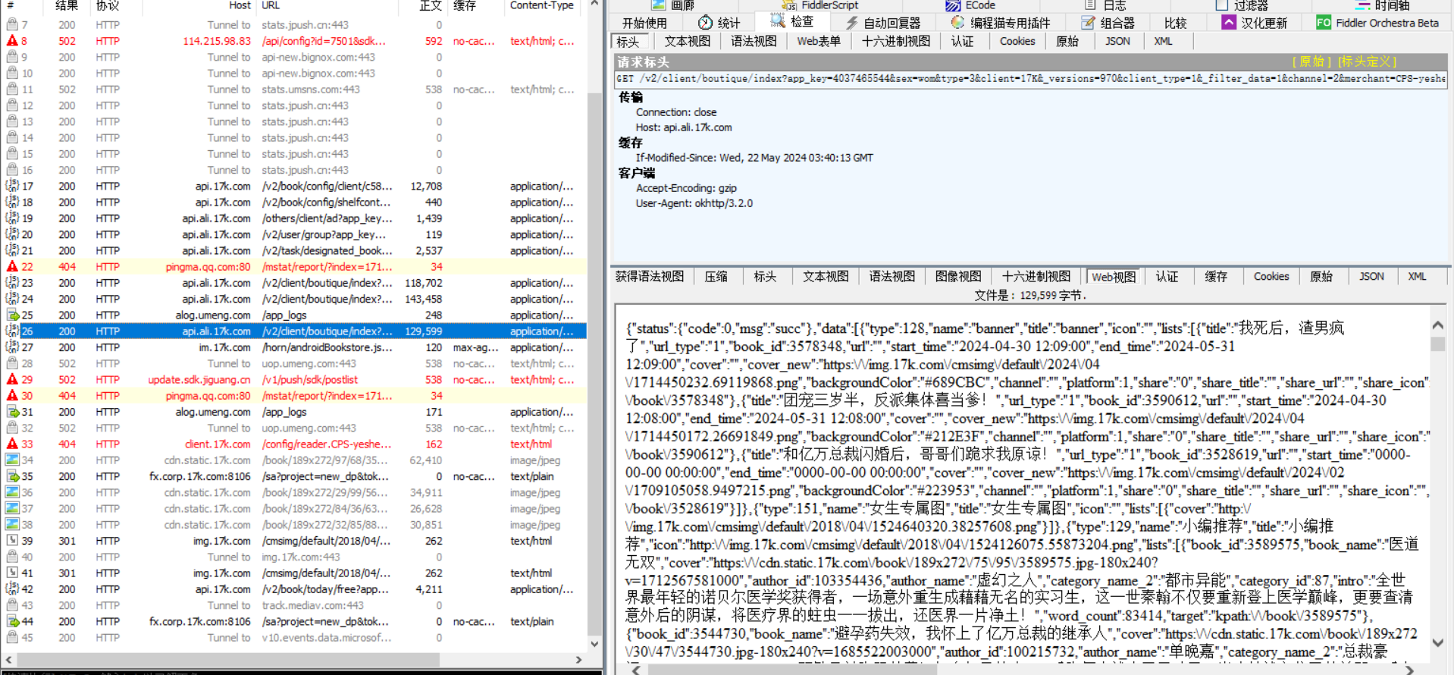This screenshot has height=675, width=1454.
Task: Click the redirect icon of session 39
Action: (x=12, y=541)
